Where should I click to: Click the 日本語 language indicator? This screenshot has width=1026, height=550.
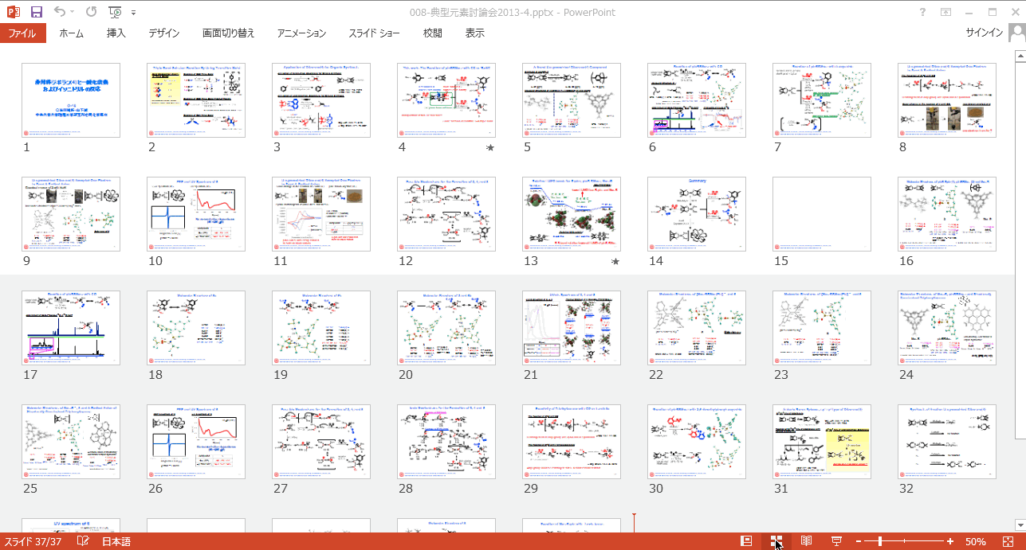[116, 542]
